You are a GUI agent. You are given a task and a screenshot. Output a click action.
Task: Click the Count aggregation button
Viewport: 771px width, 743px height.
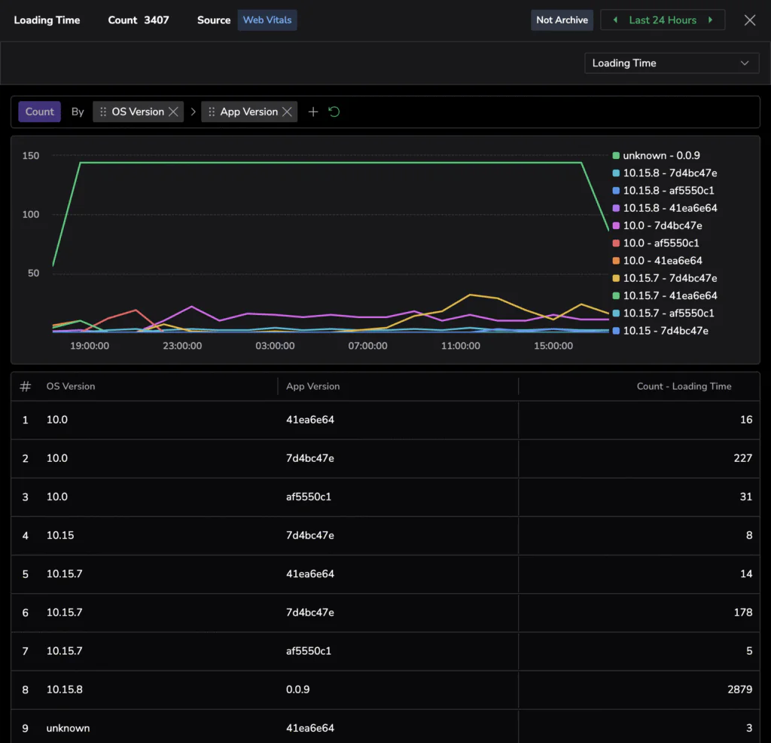pos(39,112)
